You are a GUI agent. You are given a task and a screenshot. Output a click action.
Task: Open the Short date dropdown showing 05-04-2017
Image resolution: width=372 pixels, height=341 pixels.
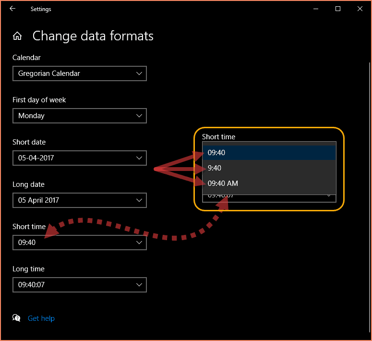(79, 158)
